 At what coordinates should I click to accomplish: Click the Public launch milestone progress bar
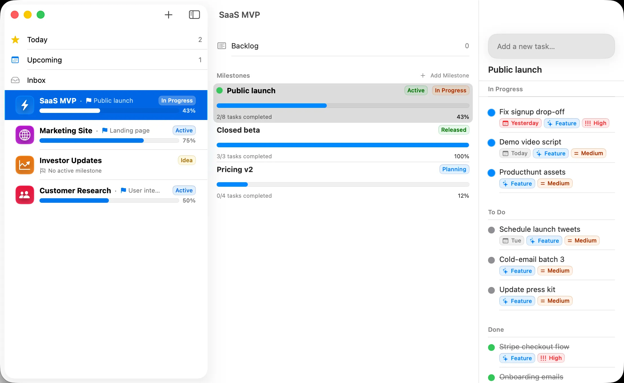343,106
